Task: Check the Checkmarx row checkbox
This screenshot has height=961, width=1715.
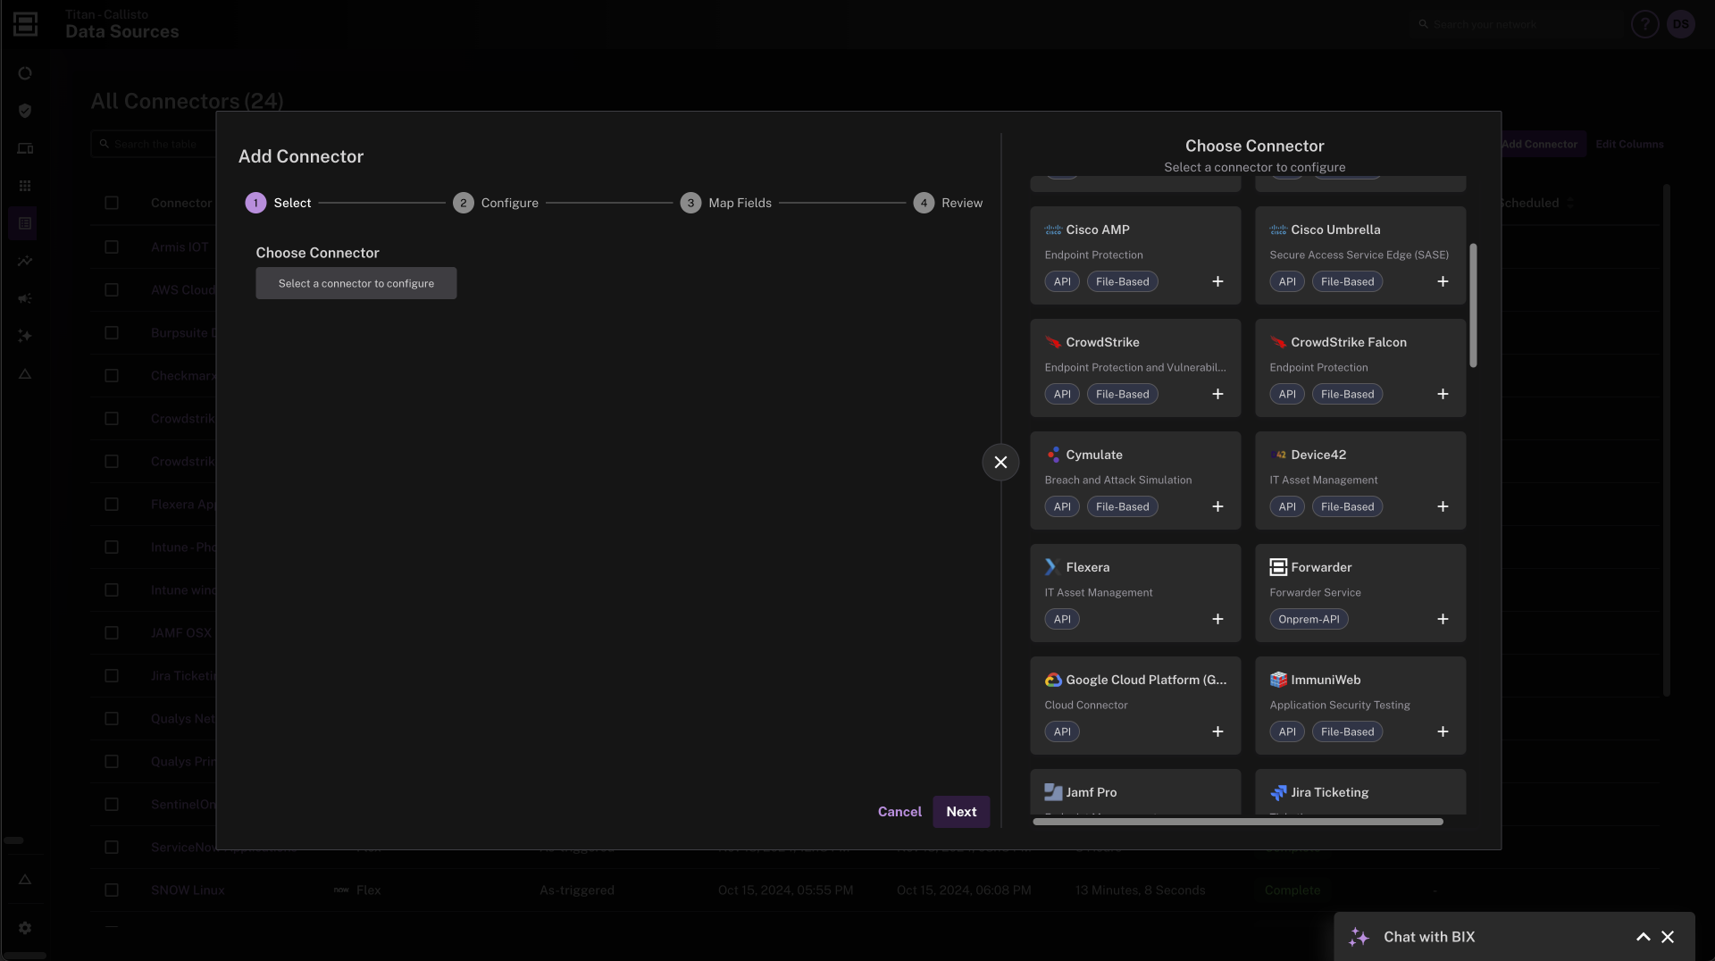Action: click(x=112, y=376)
